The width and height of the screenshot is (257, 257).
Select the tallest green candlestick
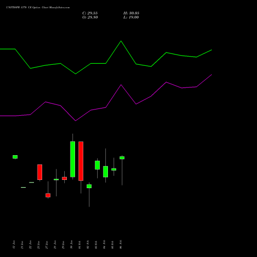click(x=72, y=159)
